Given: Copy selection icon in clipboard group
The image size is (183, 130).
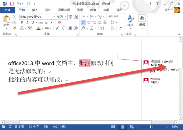Looking at the screenshot, I should (14, 22).
